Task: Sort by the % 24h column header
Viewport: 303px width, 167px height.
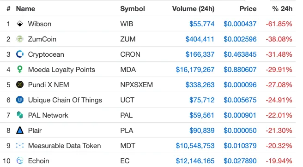Action: point(282,9)
